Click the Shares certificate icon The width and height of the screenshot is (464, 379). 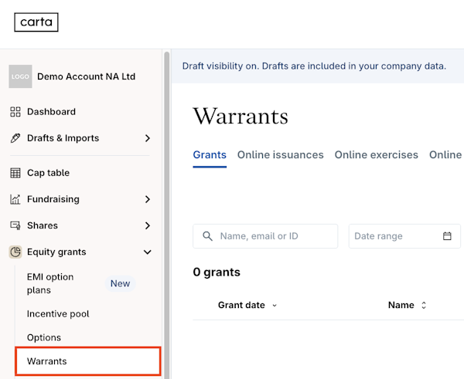pyautogui.click(x=15, y=225)
